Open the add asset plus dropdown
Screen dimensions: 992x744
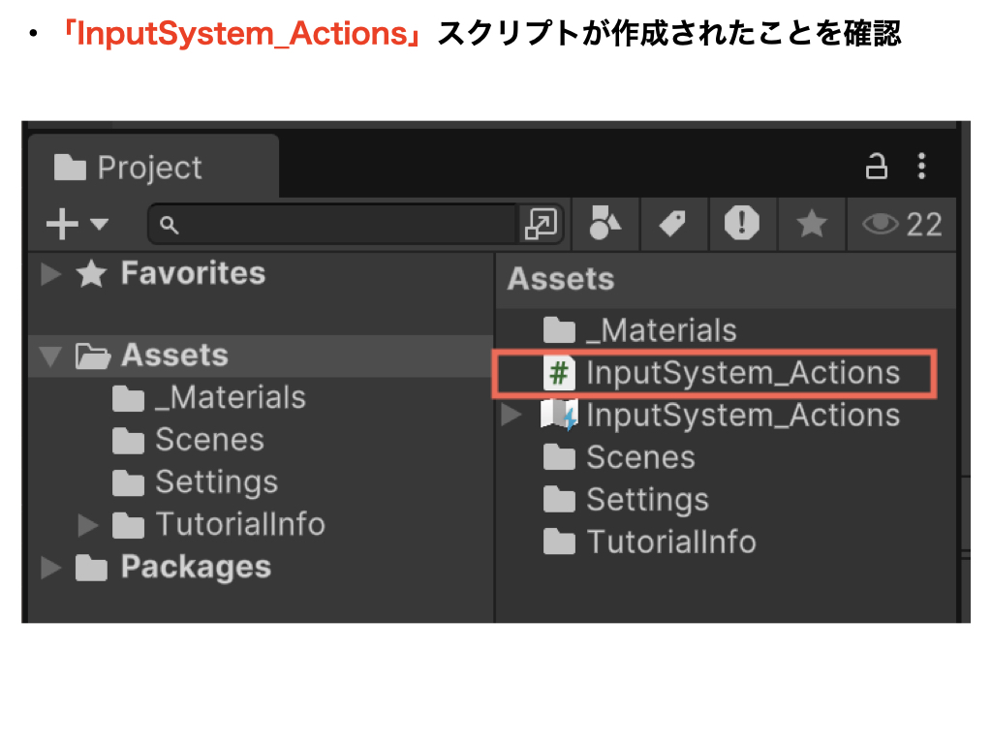coord(77,225)
